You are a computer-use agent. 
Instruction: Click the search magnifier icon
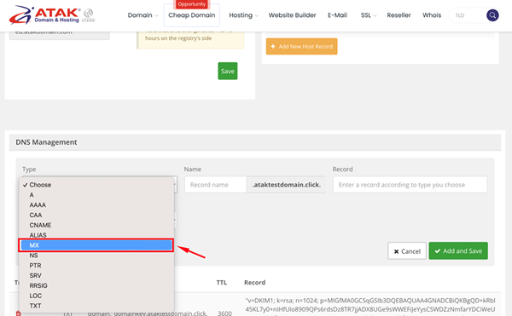[x=492, y=15]
